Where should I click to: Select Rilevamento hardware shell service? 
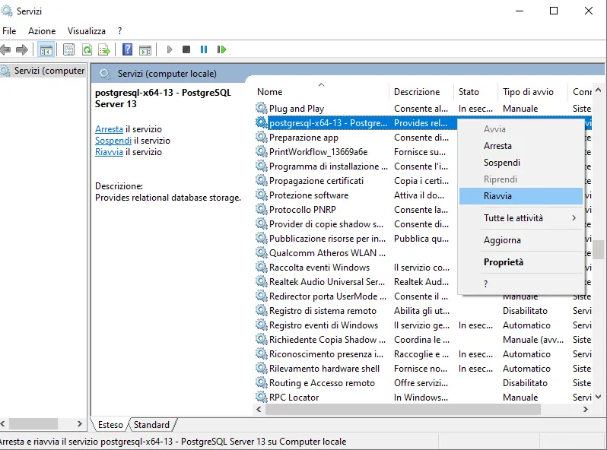[x=324, y=369]
